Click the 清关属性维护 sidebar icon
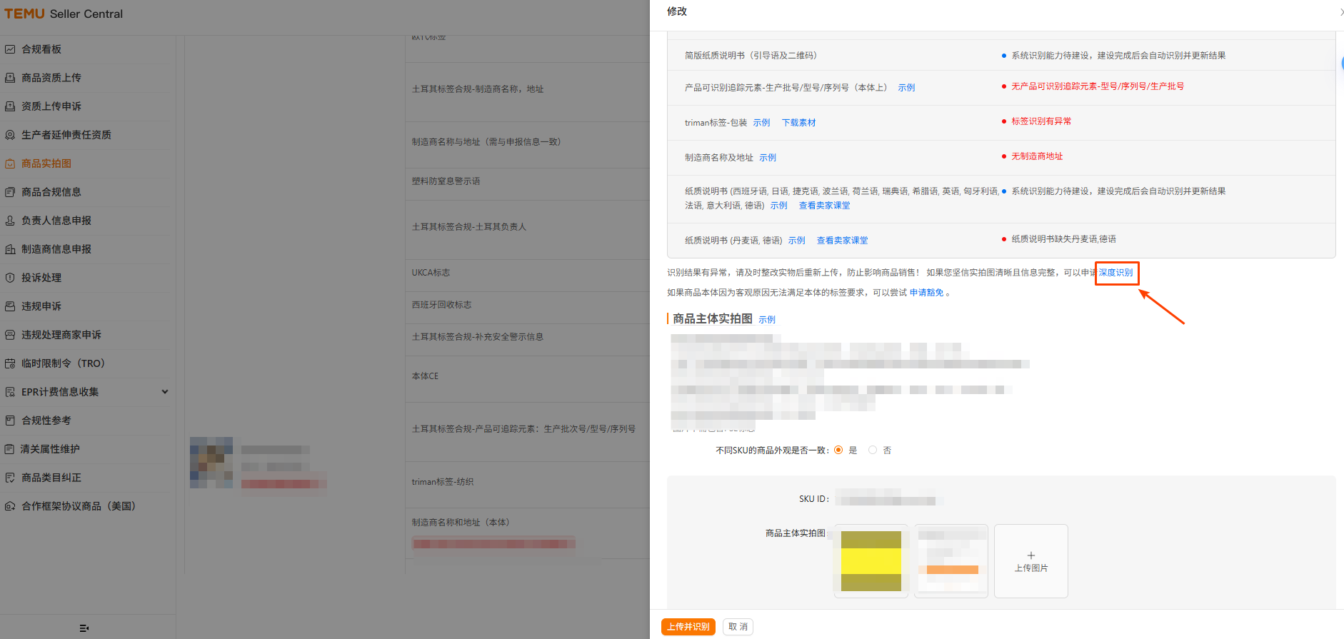 click(x=10, y=449)
